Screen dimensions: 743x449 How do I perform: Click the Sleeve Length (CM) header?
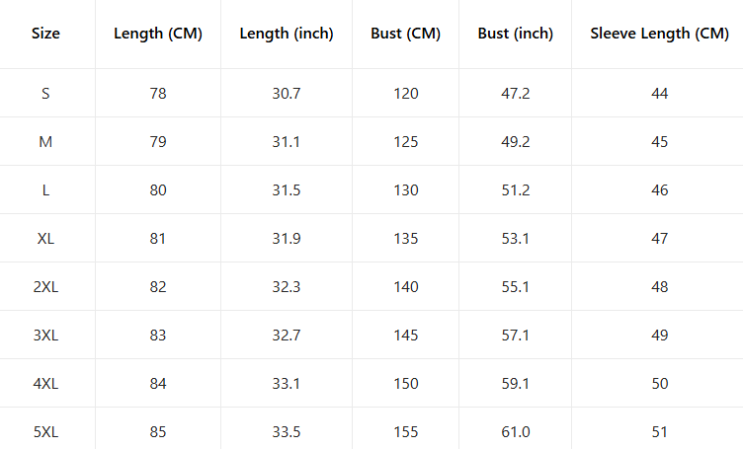(659, 34)
